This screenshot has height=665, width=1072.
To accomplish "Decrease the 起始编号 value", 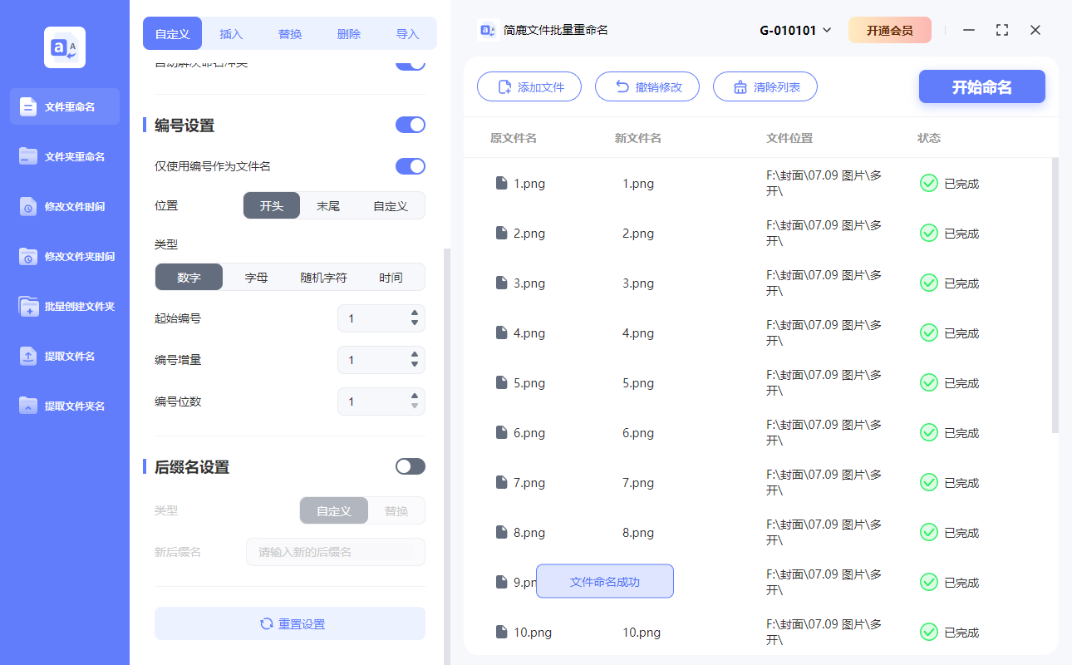I will pyautogui.click(x=415, y=323).
